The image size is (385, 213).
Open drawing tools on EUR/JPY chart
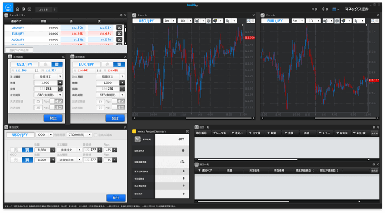[346, 21]
